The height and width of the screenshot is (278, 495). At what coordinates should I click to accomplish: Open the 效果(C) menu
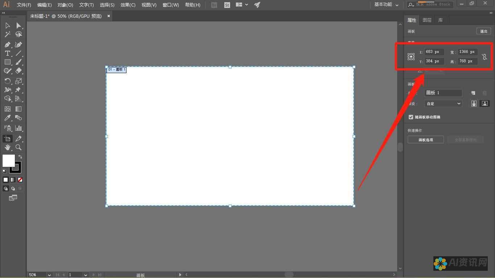128,5
